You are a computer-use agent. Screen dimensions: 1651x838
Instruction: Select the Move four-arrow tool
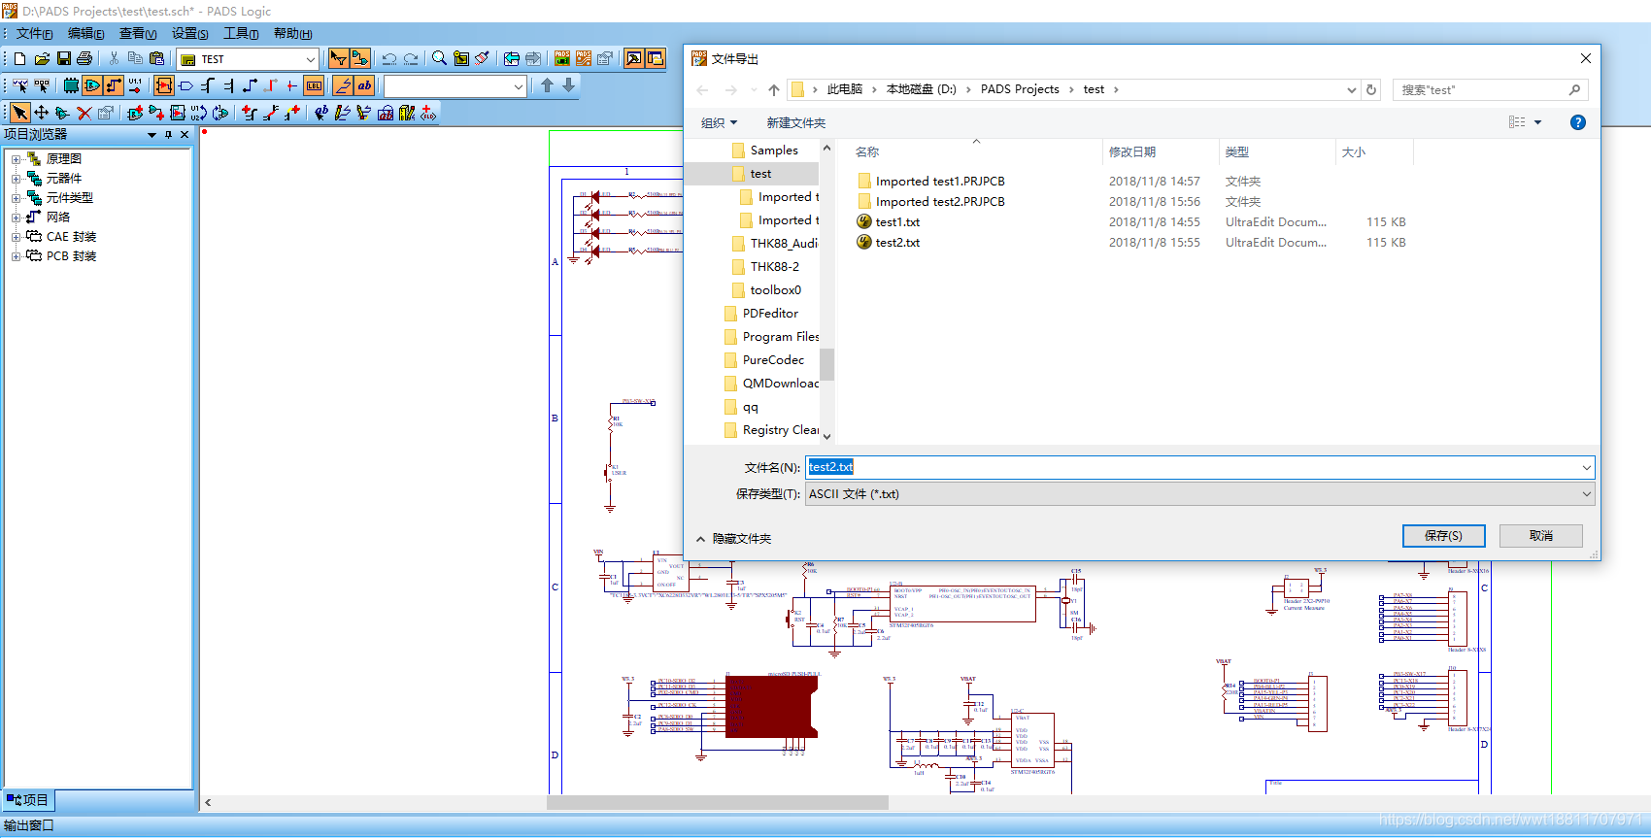[41, 114]
